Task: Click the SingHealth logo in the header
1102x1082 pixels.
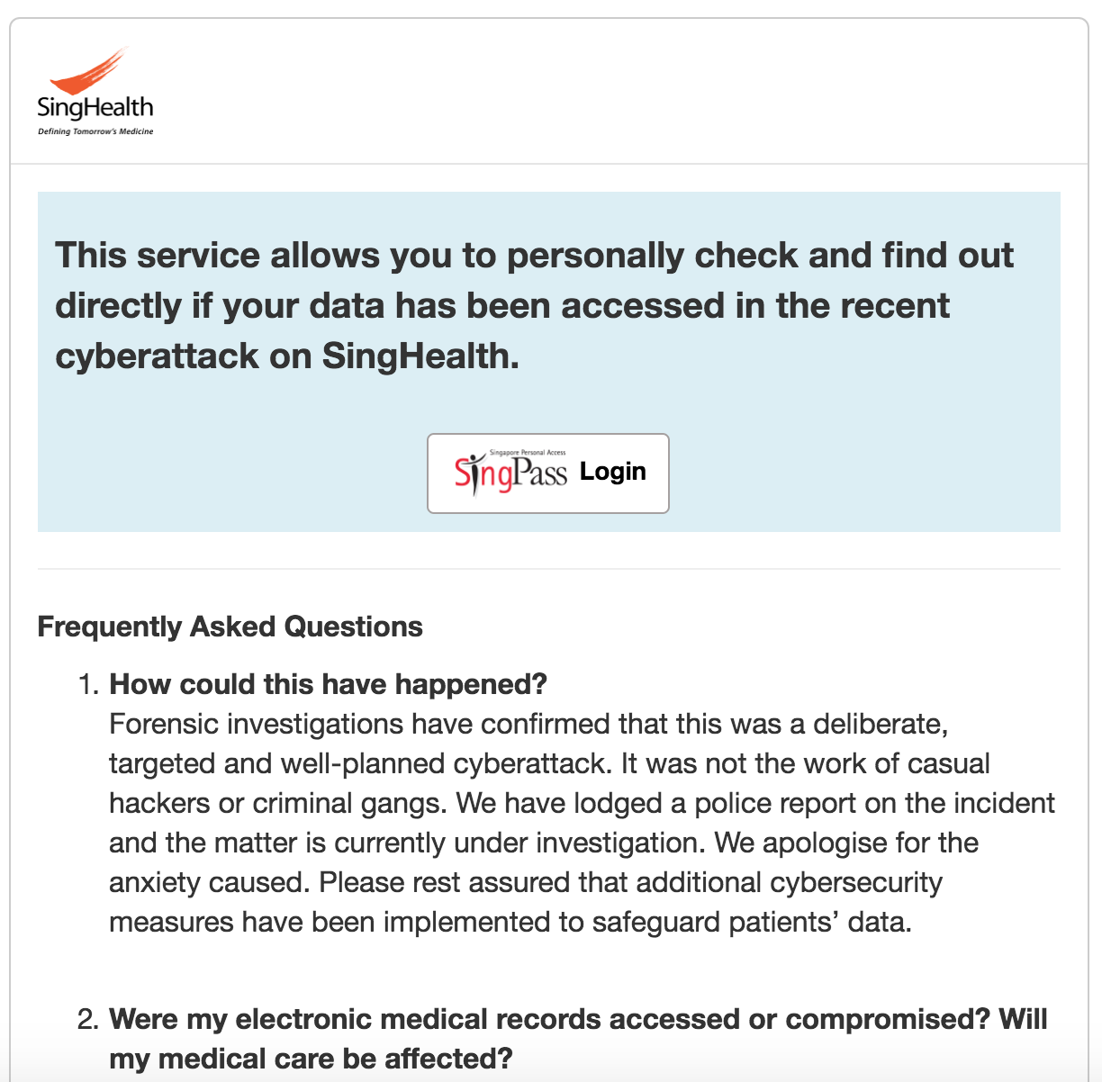Action: click(95, 91)
